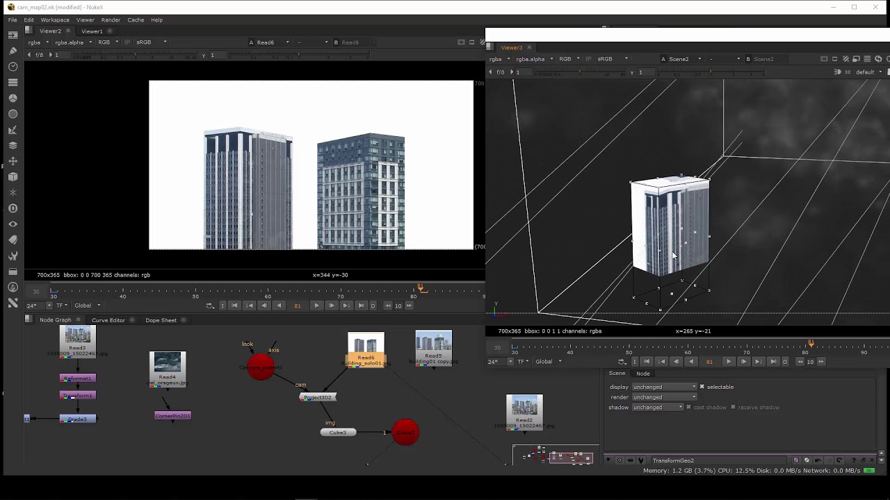The height and width of the screenshot is (500, 890).
Task: Open the render dropdown set to unchanged
Action: coord(664,397)
